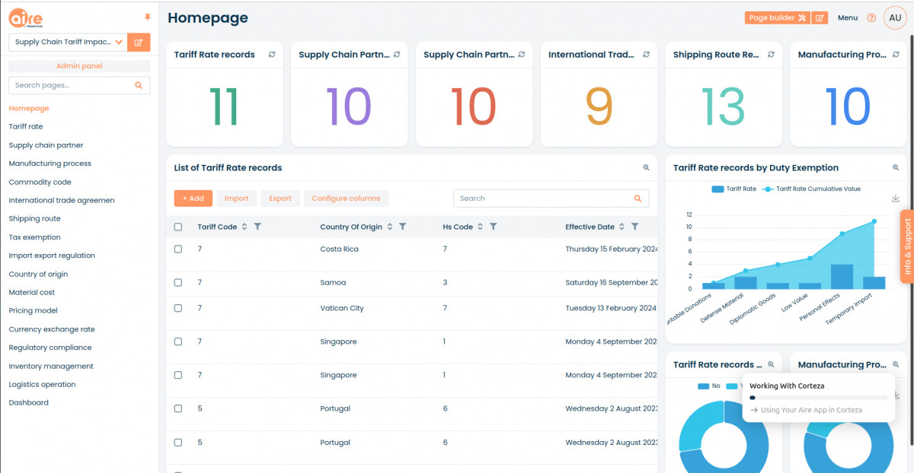Viewport: 914px width, 473px height.
Task: Refresh the Shipping Route records counter
Action: [x=771, y=55]
